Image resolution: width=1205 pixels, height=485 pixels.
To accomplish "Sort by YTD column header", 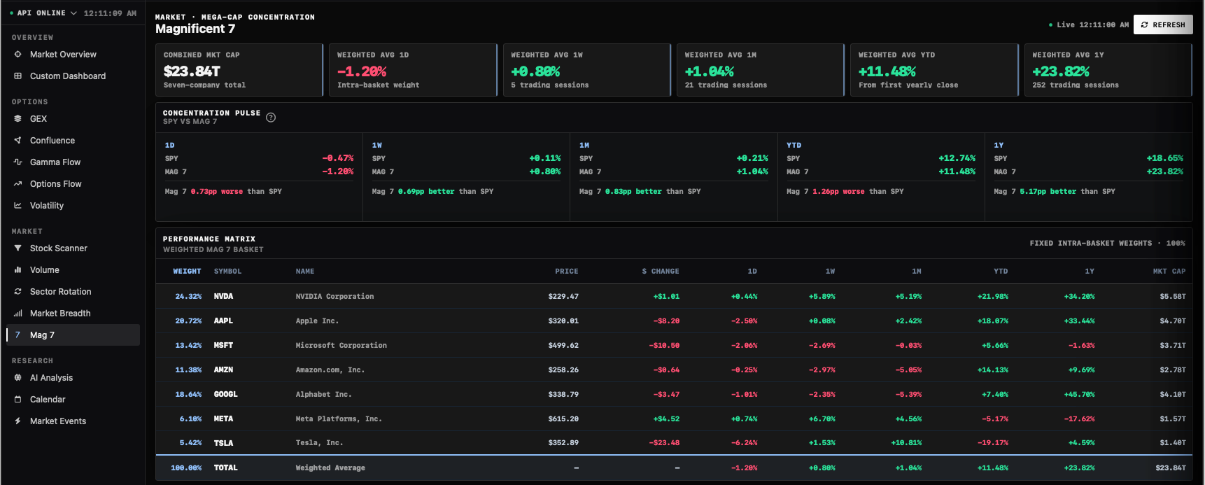I will pos(1001,272).
